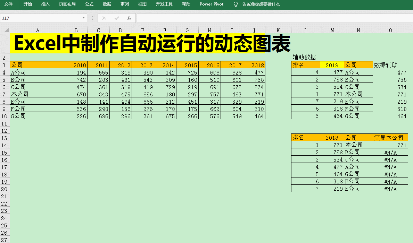Viewport: 413px width, 243px height.
Task: Select the 本公司 cell in column A
Action: (x=38, y=94)
